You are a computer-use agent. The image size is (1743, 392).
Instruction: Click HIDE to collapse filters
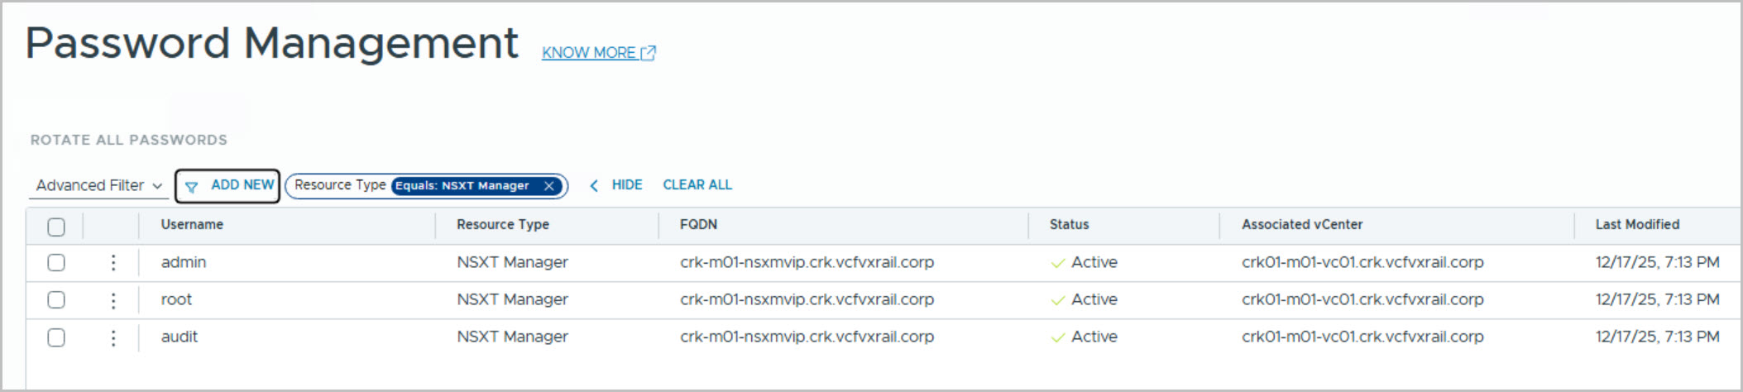click(627, 185)
